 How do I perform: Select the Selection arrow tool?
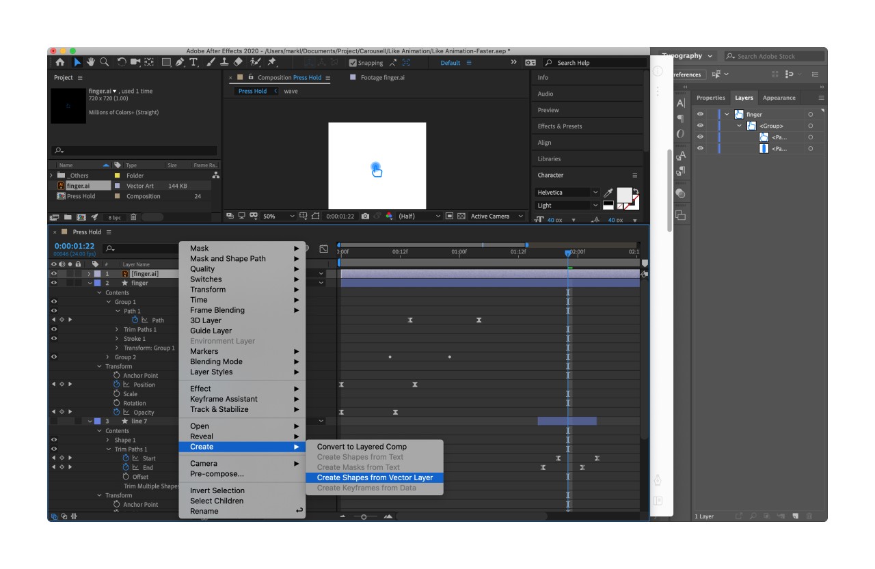point(77,62)
